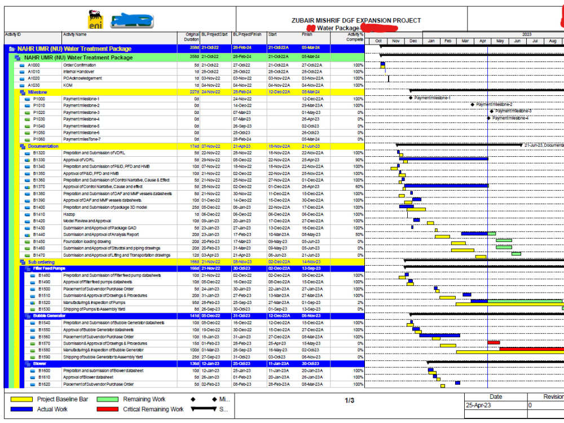
Task: Select the group icon for Filter Feed Pumps
Action: pyautogui.click(x=28, y=269)
